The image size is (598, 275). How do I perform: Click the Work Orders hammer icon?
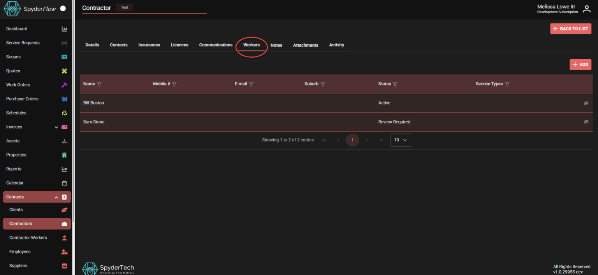[64, 85]
